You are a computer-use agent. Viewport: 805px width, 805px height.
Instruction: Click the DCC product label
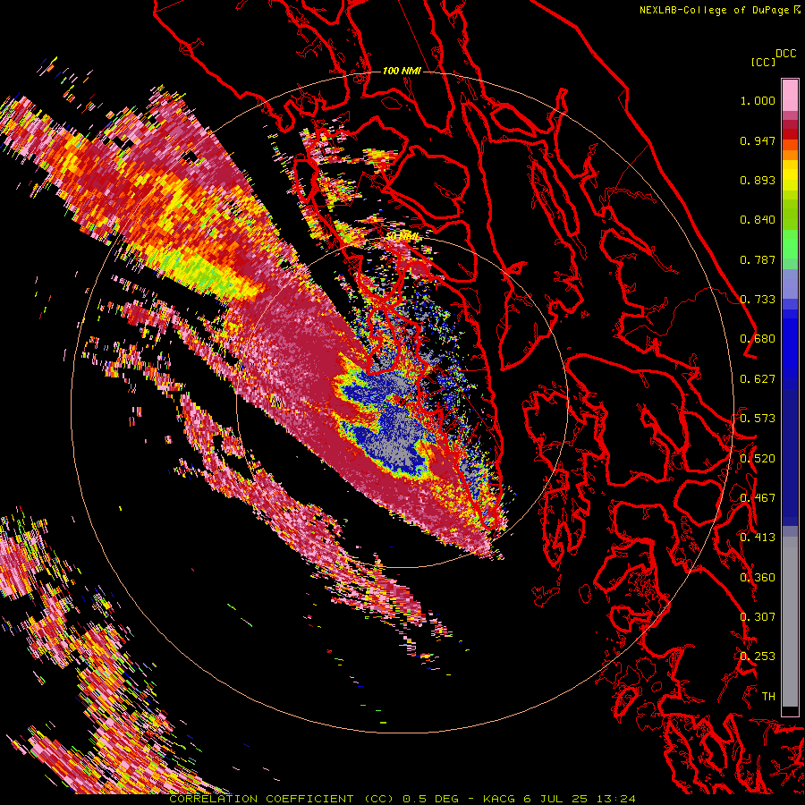[x=785, y=54]
